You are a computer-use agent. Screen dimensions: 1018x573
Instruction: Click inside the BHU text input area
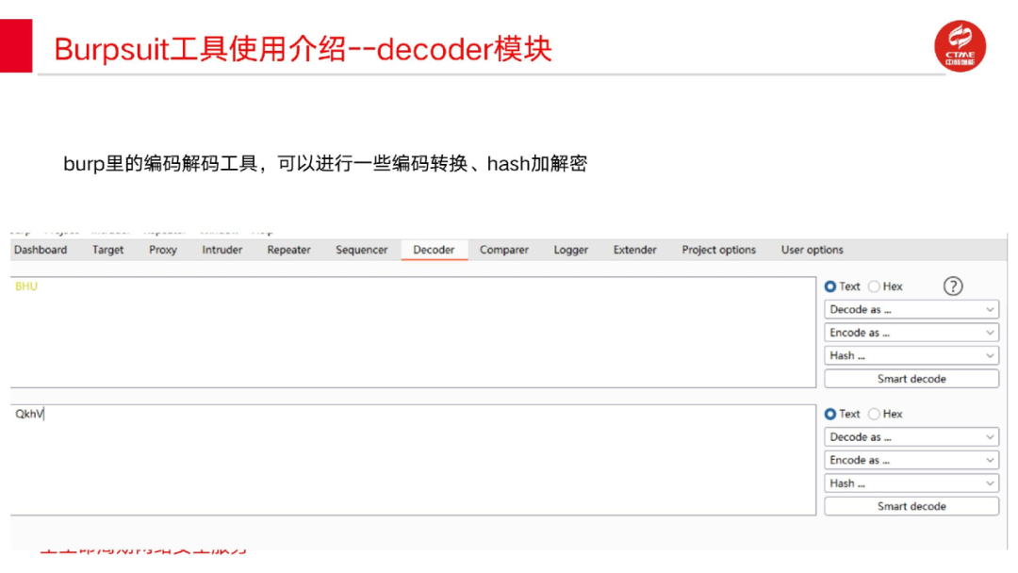click(413, 333)
